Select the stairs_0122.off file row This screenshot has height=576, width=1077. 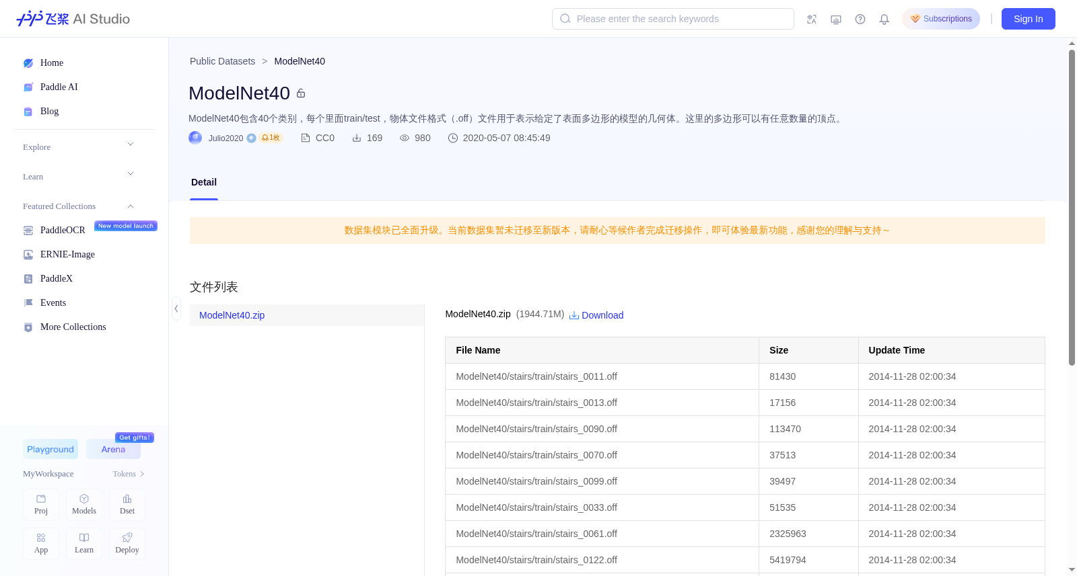pyautogui.click(x=745, y=560)
